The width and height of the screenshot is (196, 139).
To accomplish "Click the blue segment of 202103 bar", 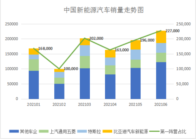I will [x=85, y=84].
